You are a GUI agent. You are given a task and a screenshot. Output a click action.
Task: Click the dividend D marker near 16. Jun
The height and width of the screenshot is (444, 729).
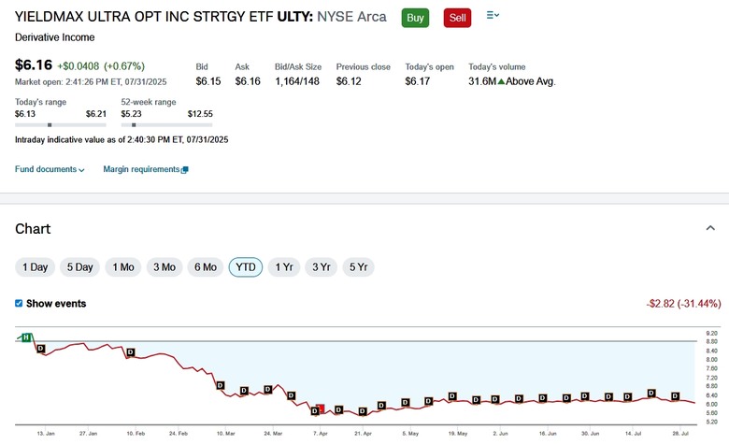(x=543, y=398)
